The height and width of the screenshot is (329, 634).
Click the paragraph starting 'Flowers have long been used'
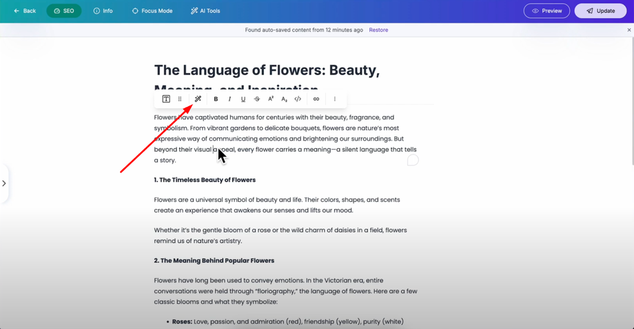(x=285, y=291)
